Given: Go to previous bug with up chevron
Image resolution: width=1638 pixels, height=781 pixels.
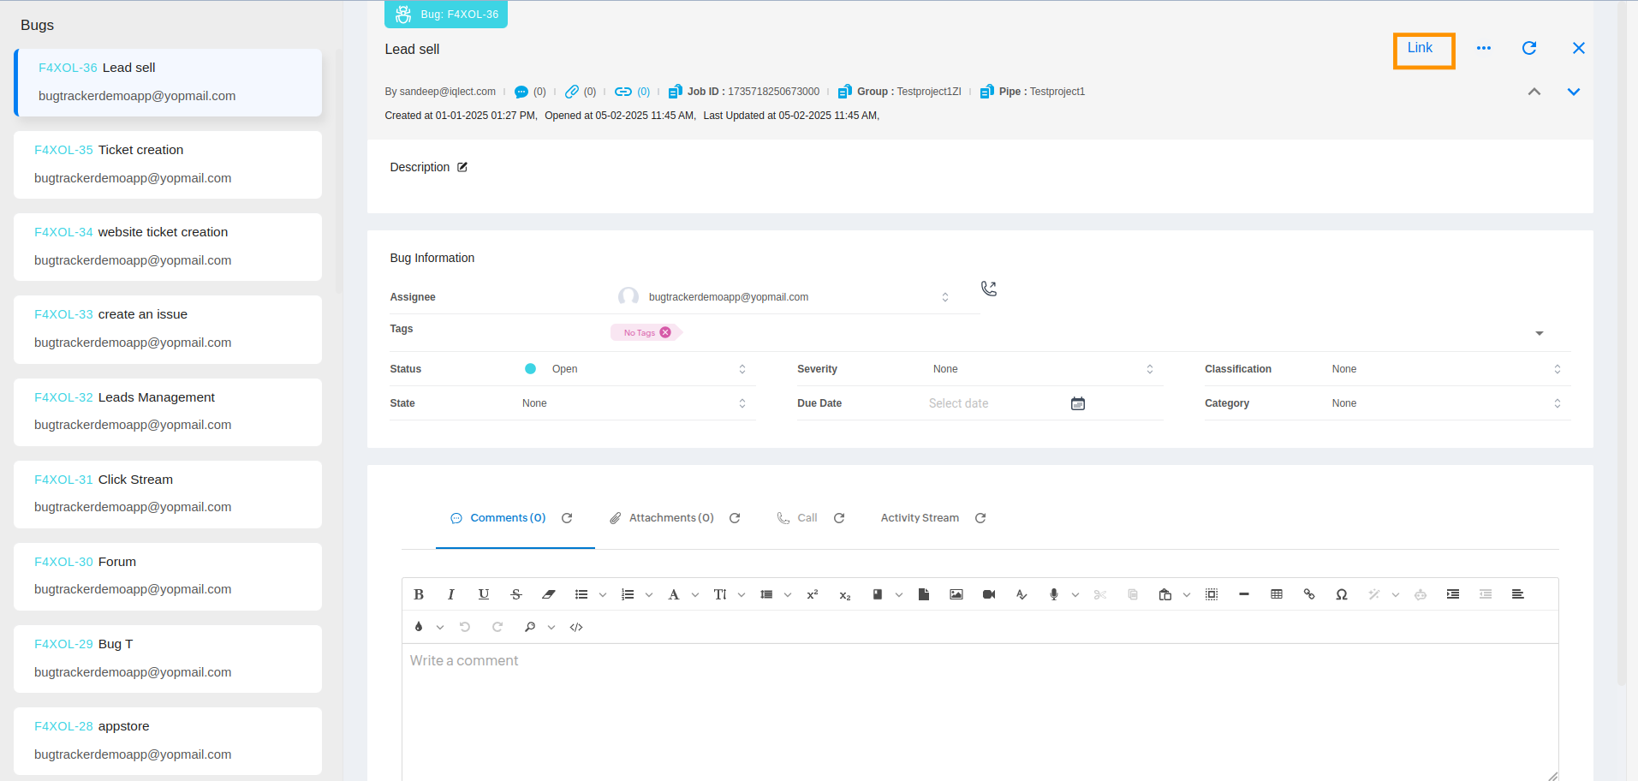Looking at the screenshot, I should (x=1534, y=92).
